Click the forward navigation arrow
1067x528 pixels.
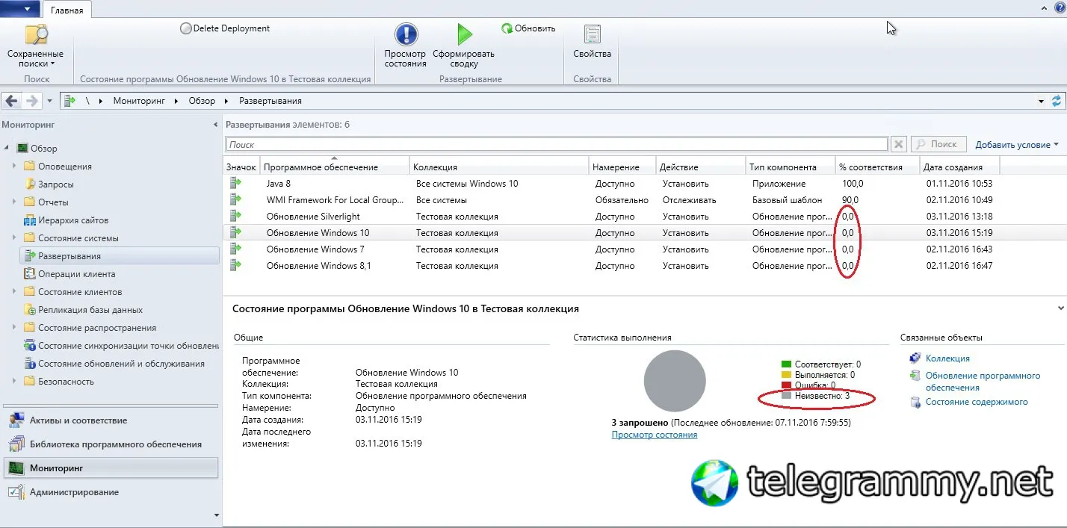point(31,101)
